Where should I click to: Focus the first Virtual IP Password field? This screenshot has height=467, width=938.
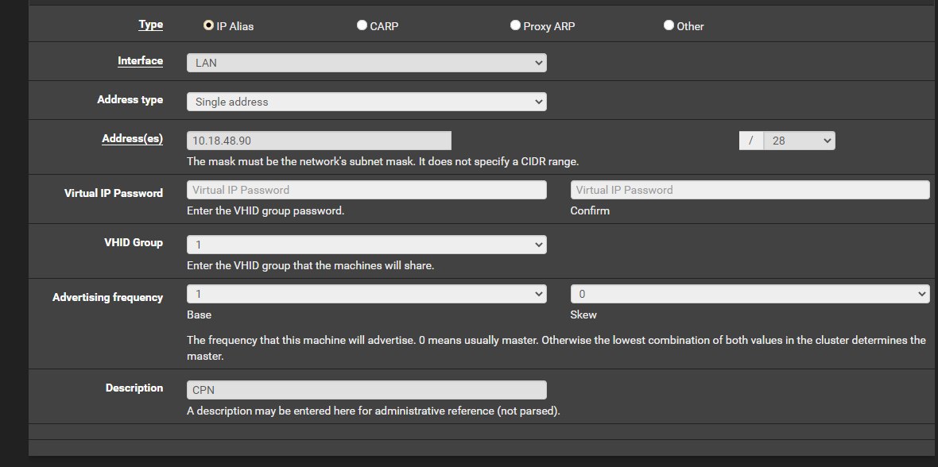366,190
